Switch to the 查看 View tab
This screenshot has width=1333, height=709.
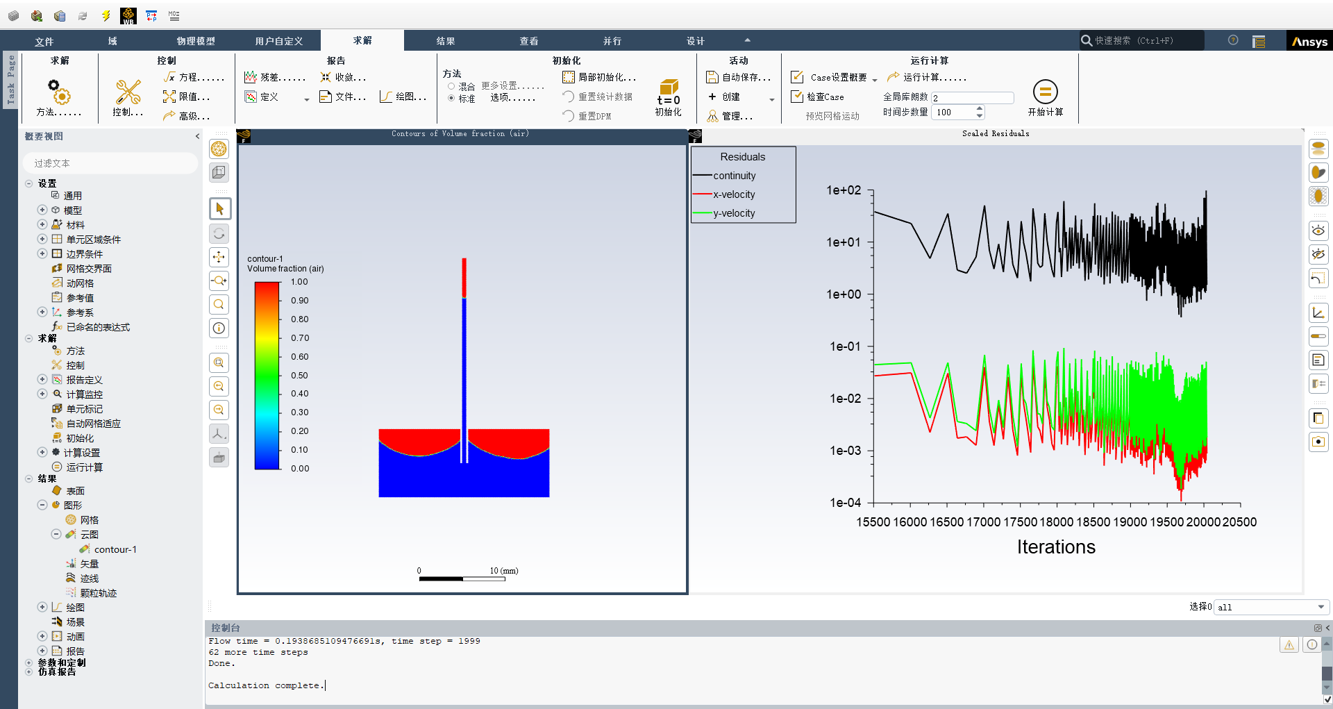529,42
